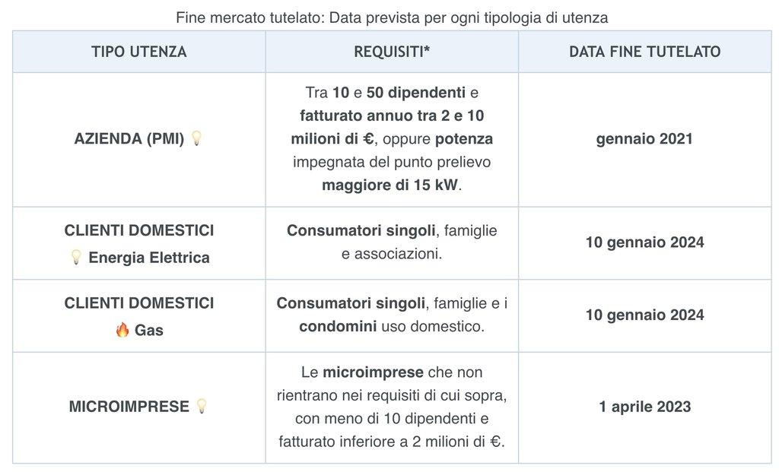Image resolution: width=779 pixels, height=472 pixels.
Task: Click the fire icon next to Gas
Action: pos(122,331)
